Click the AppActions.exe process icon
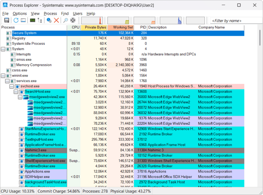263x195 pixels. click(x=22, y=172)
